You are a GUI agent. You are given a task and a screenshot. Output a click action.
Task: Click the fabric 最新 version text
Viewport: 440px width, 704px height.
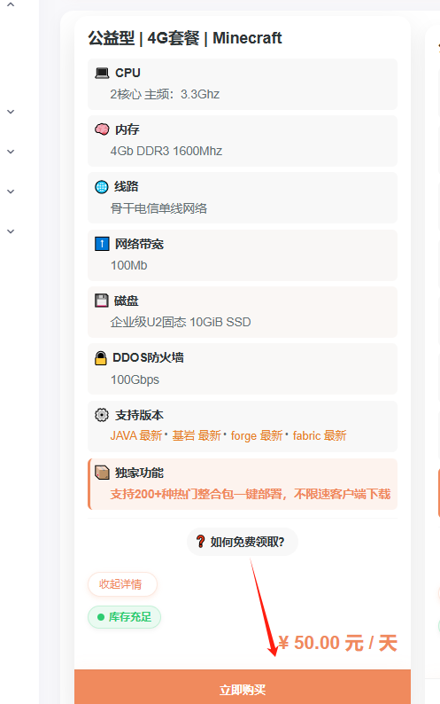tap(320, 435)
